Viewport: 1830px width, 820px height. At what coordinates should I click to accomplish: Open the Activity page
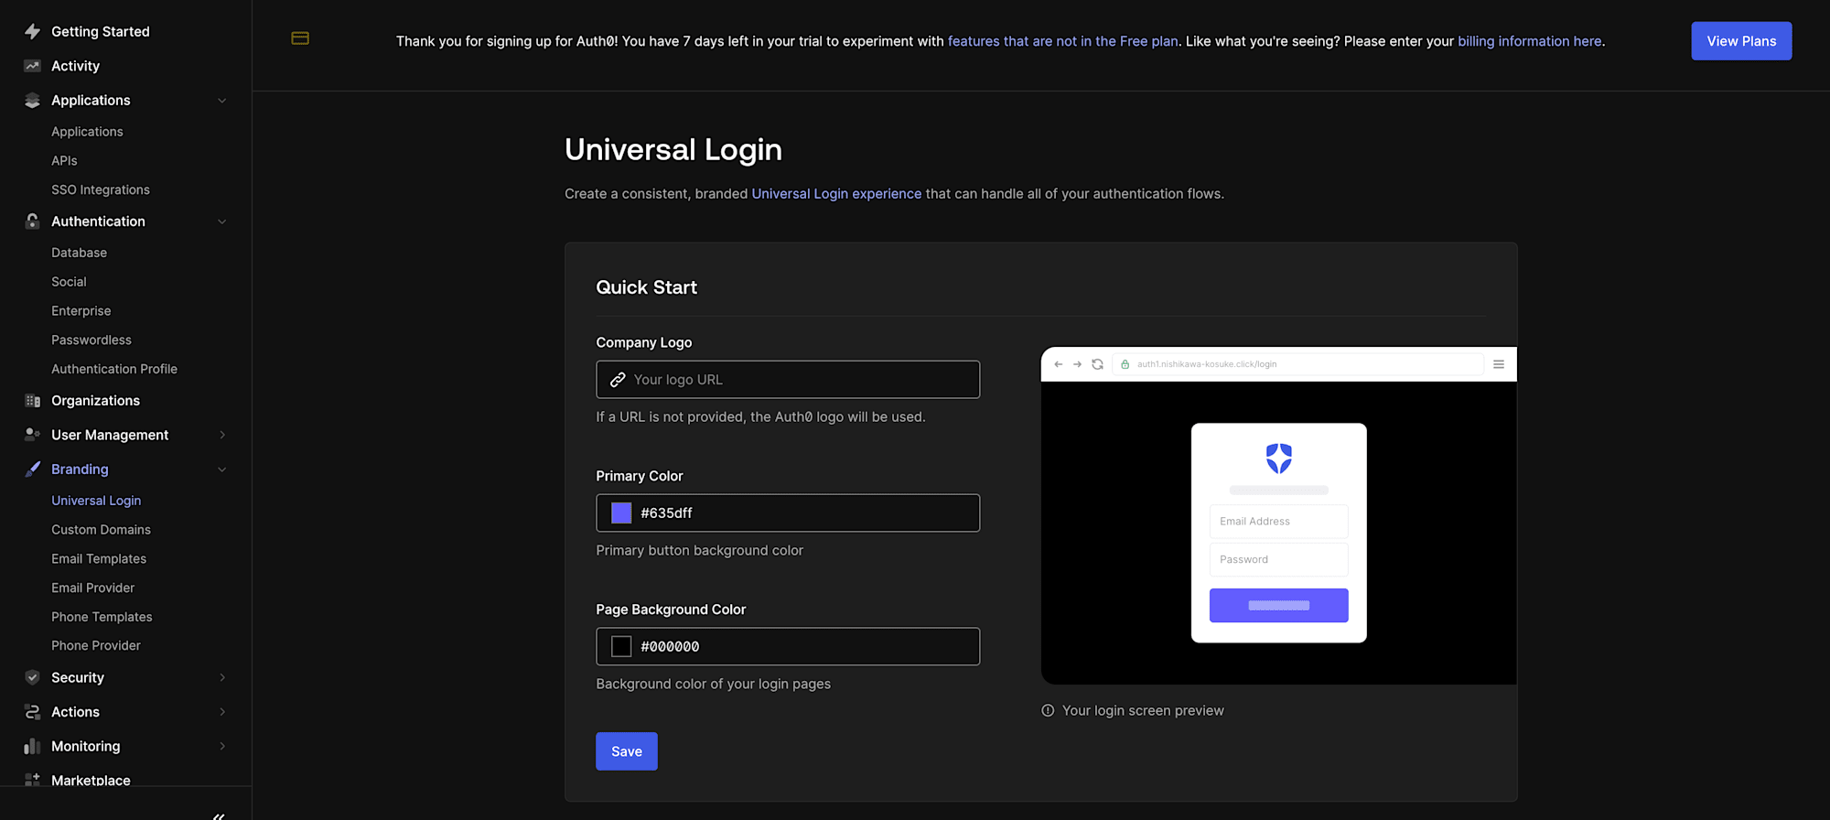click(x=75, y=66)
